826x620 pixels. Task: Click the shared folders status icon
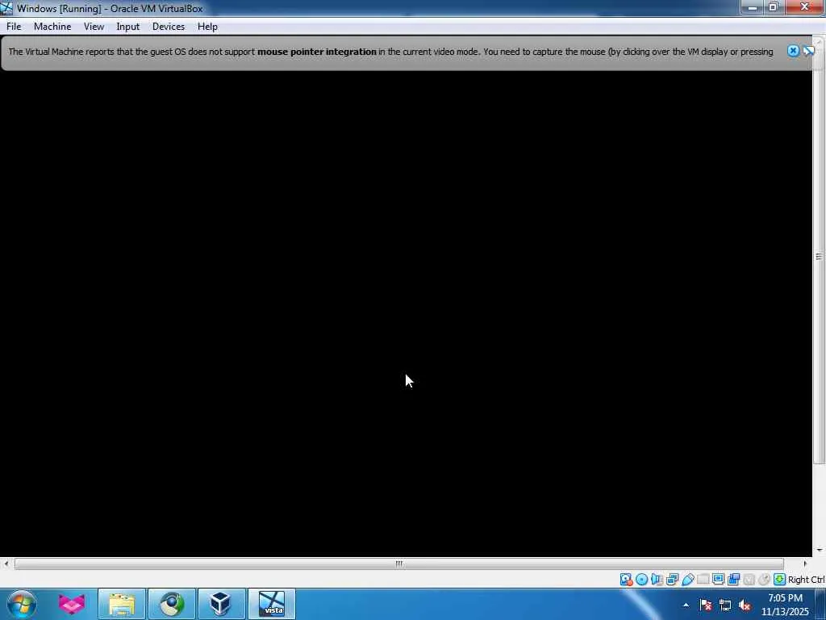click(703, 580)
